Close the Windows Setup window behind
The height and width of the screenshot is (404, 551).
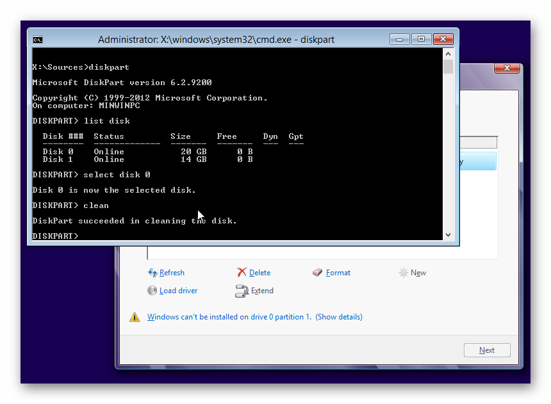point(507,69)
